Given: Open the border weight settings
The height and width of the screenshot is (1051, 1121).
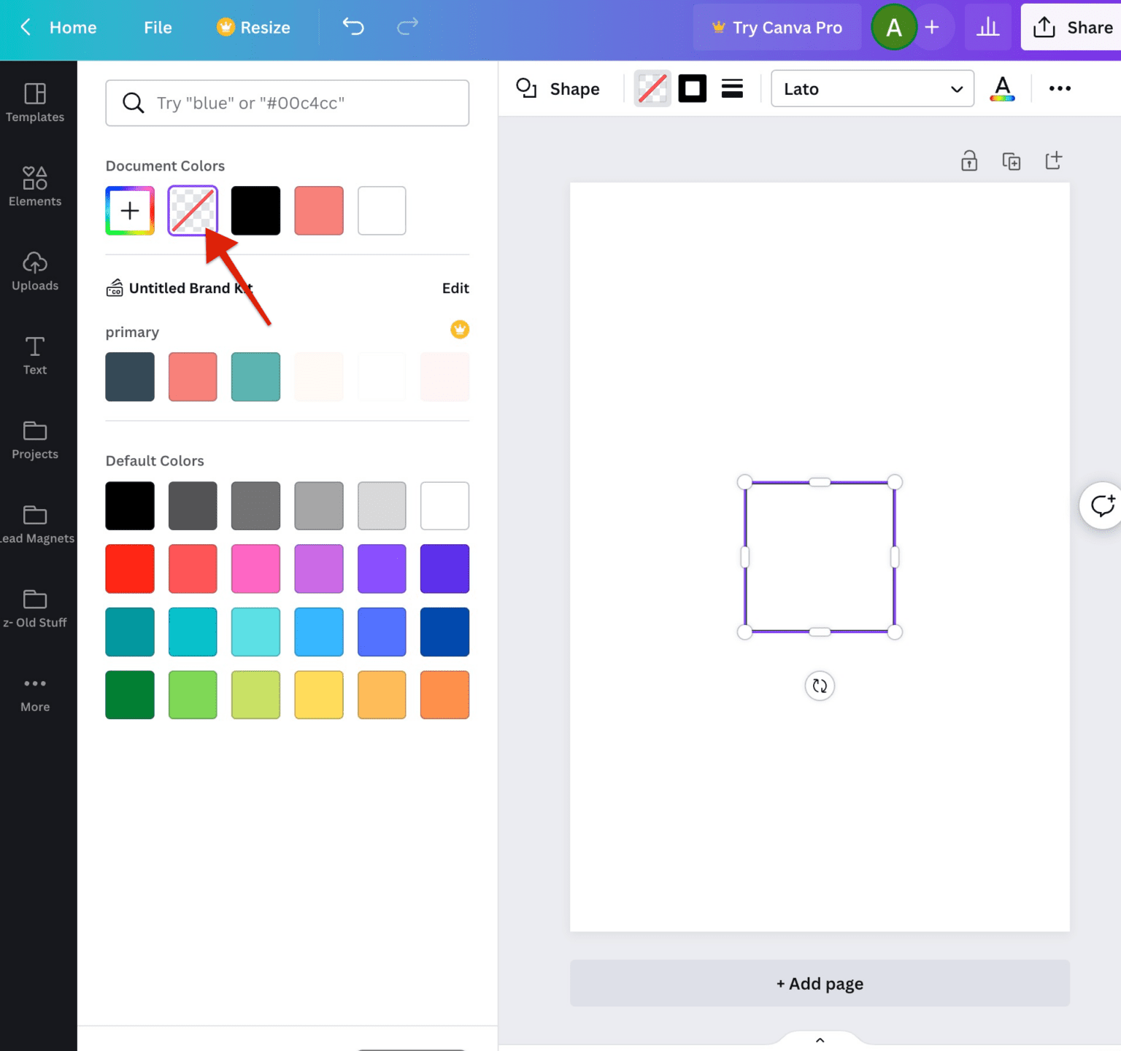Looking at the screenshot, I should pyautogui.click(x=732, y=88).
